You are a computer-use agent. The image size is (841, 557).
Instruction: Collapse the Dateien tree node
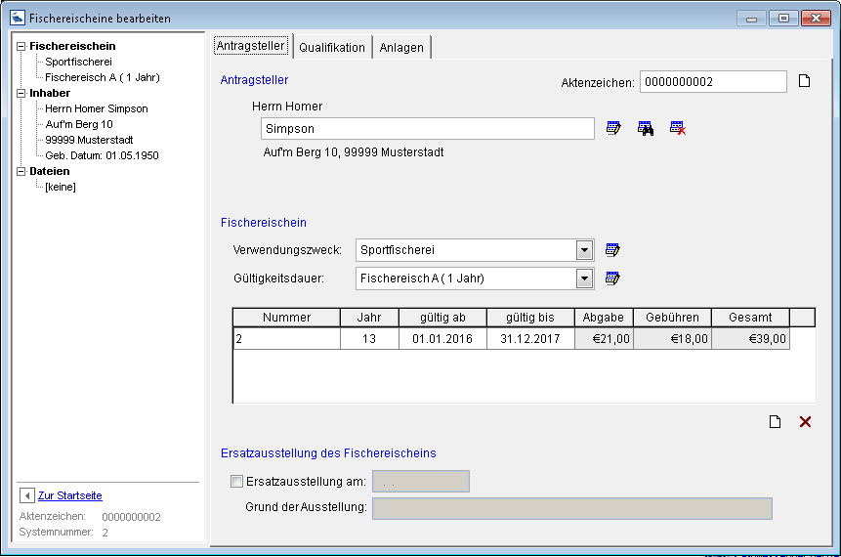click(21, 171)
